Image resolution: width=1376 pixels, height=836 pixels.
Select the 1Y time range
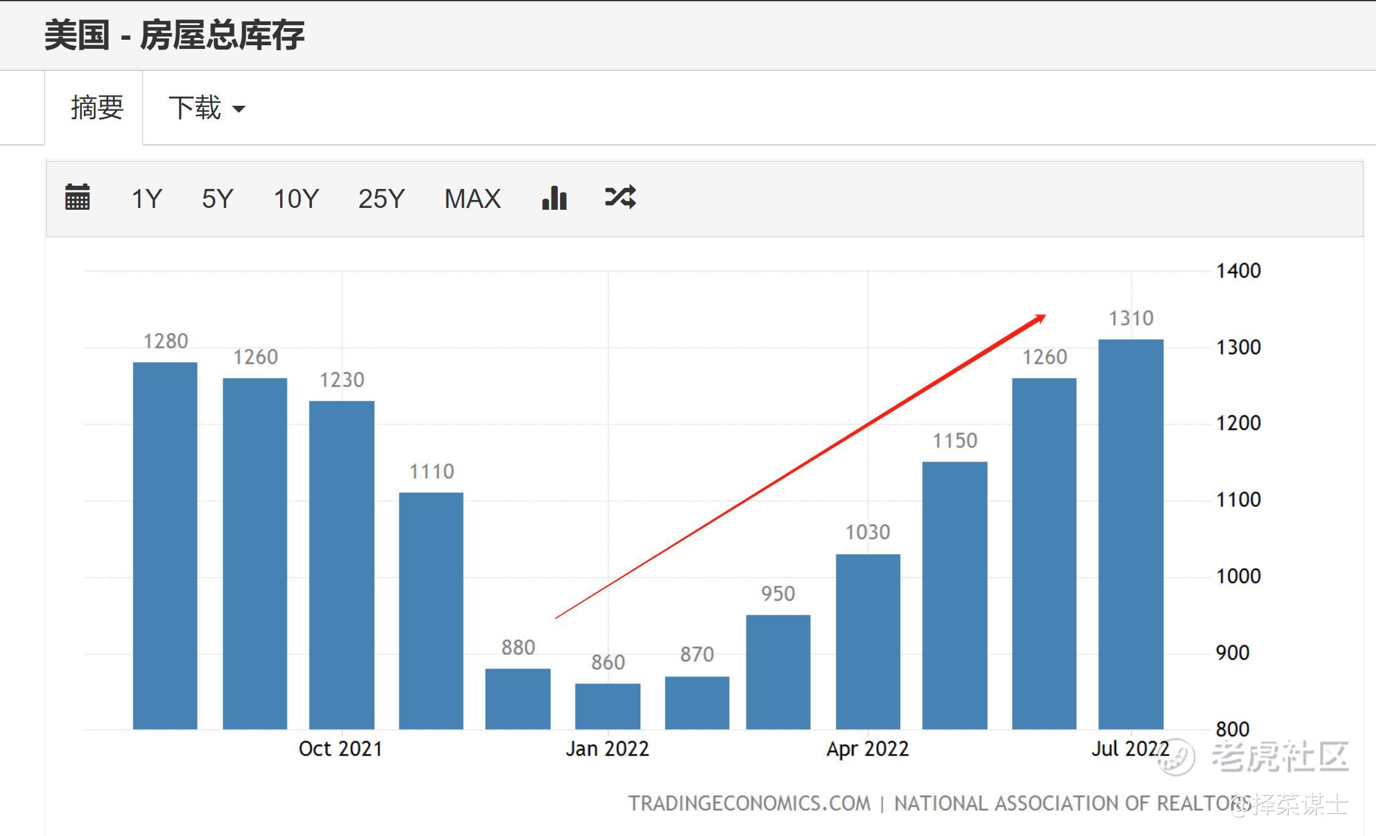pyautogui.click(x=147, y=199)
